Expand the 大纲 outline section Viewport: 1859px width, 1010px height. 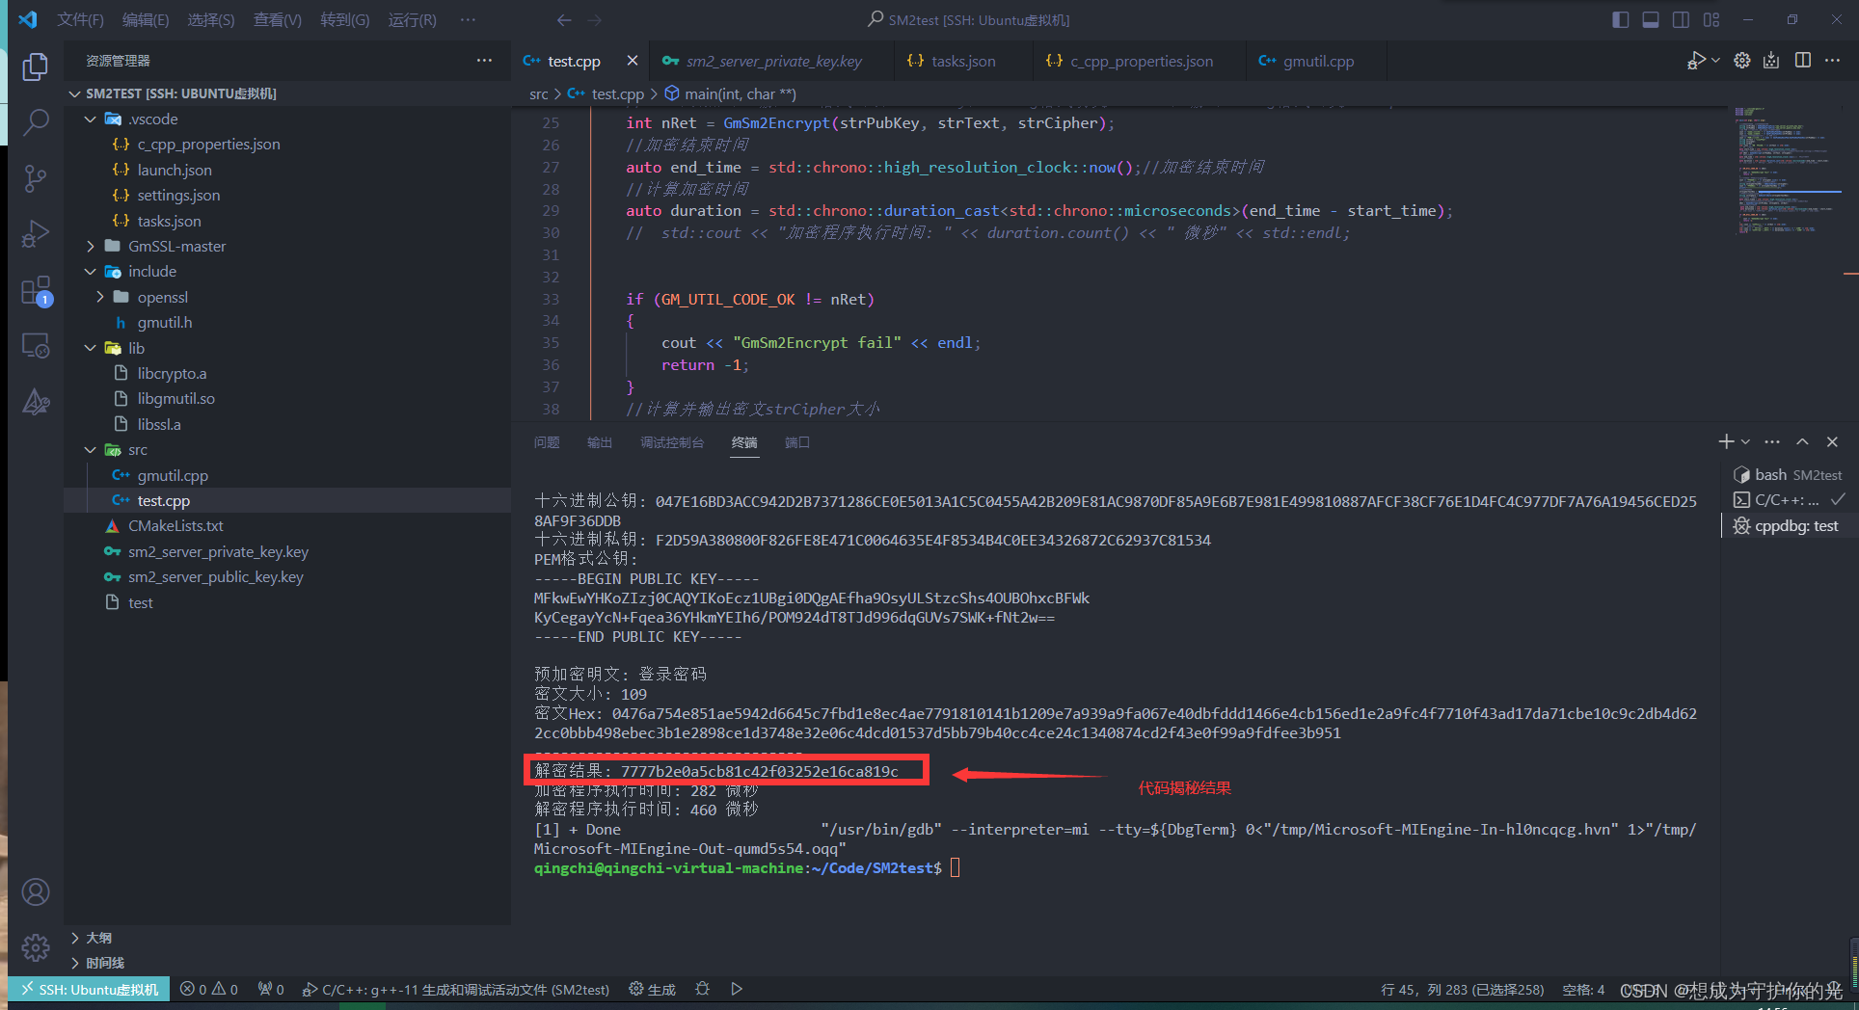(287, 938)
